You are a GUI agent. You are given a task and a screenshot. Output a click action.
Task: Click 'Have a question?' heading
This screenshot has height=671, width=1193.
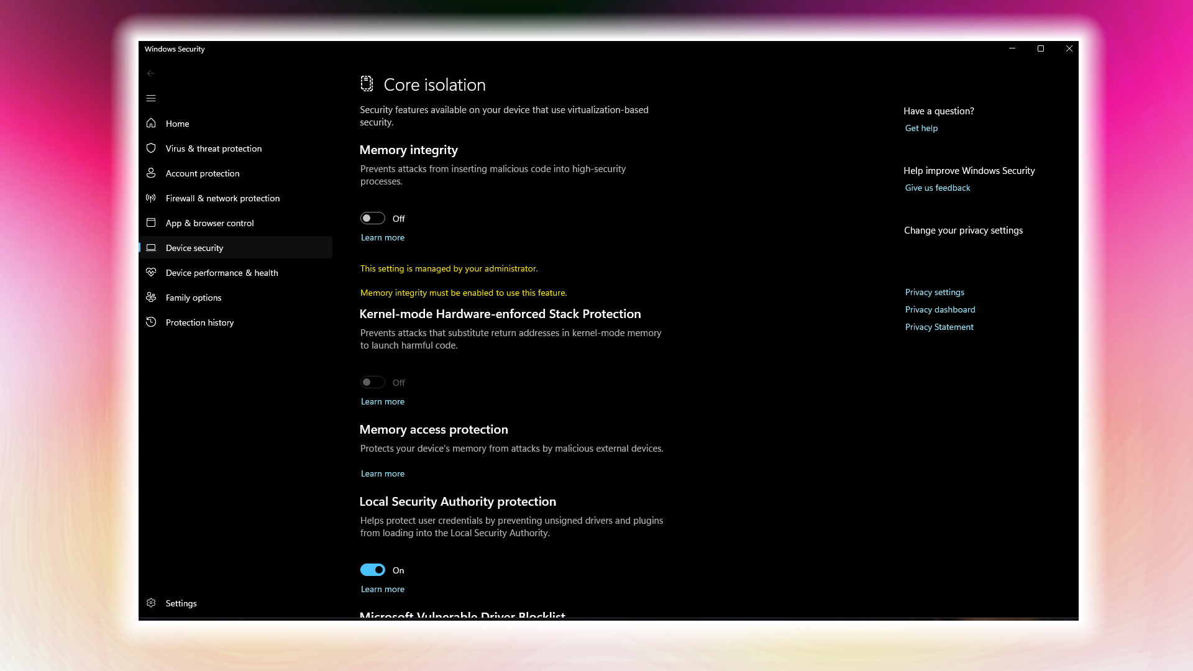coord(939,111)
